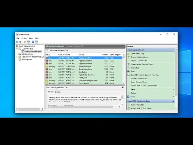
Task: Click the filter funnel beside Number of events
Action: point(47,50)
